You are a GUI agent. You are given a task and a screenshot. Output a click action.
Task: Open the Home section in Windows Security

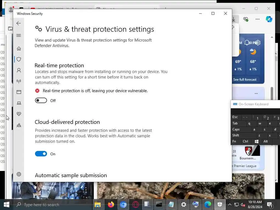pyautogui.click(x=19, y=49)
